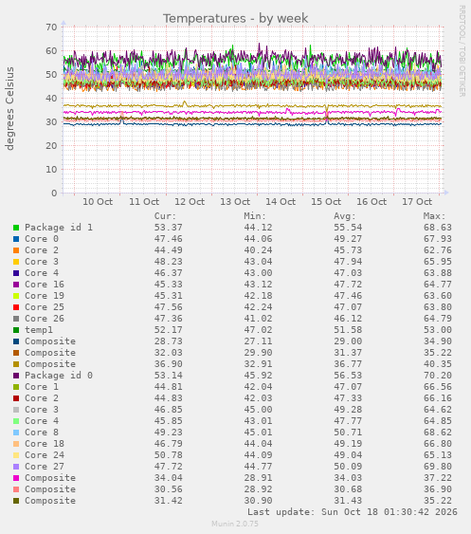The width and height of the screenshot is (471, 534).
Task: Click the 20 tick label on y-axis
Action: [x=52, y=145]
